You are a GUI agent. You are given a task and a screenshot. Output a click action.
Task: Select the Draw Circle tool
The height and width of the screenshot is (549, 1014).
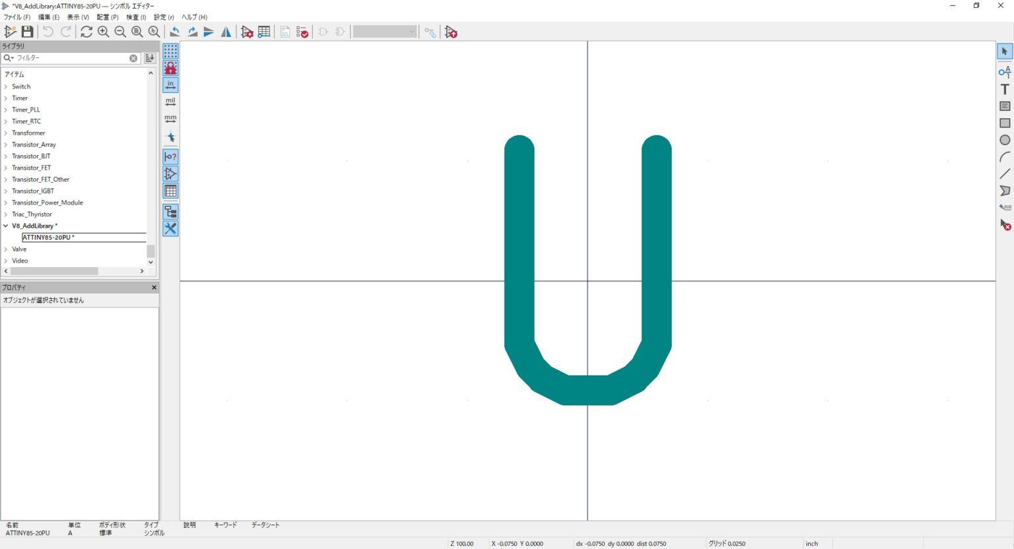[1005, 140]
